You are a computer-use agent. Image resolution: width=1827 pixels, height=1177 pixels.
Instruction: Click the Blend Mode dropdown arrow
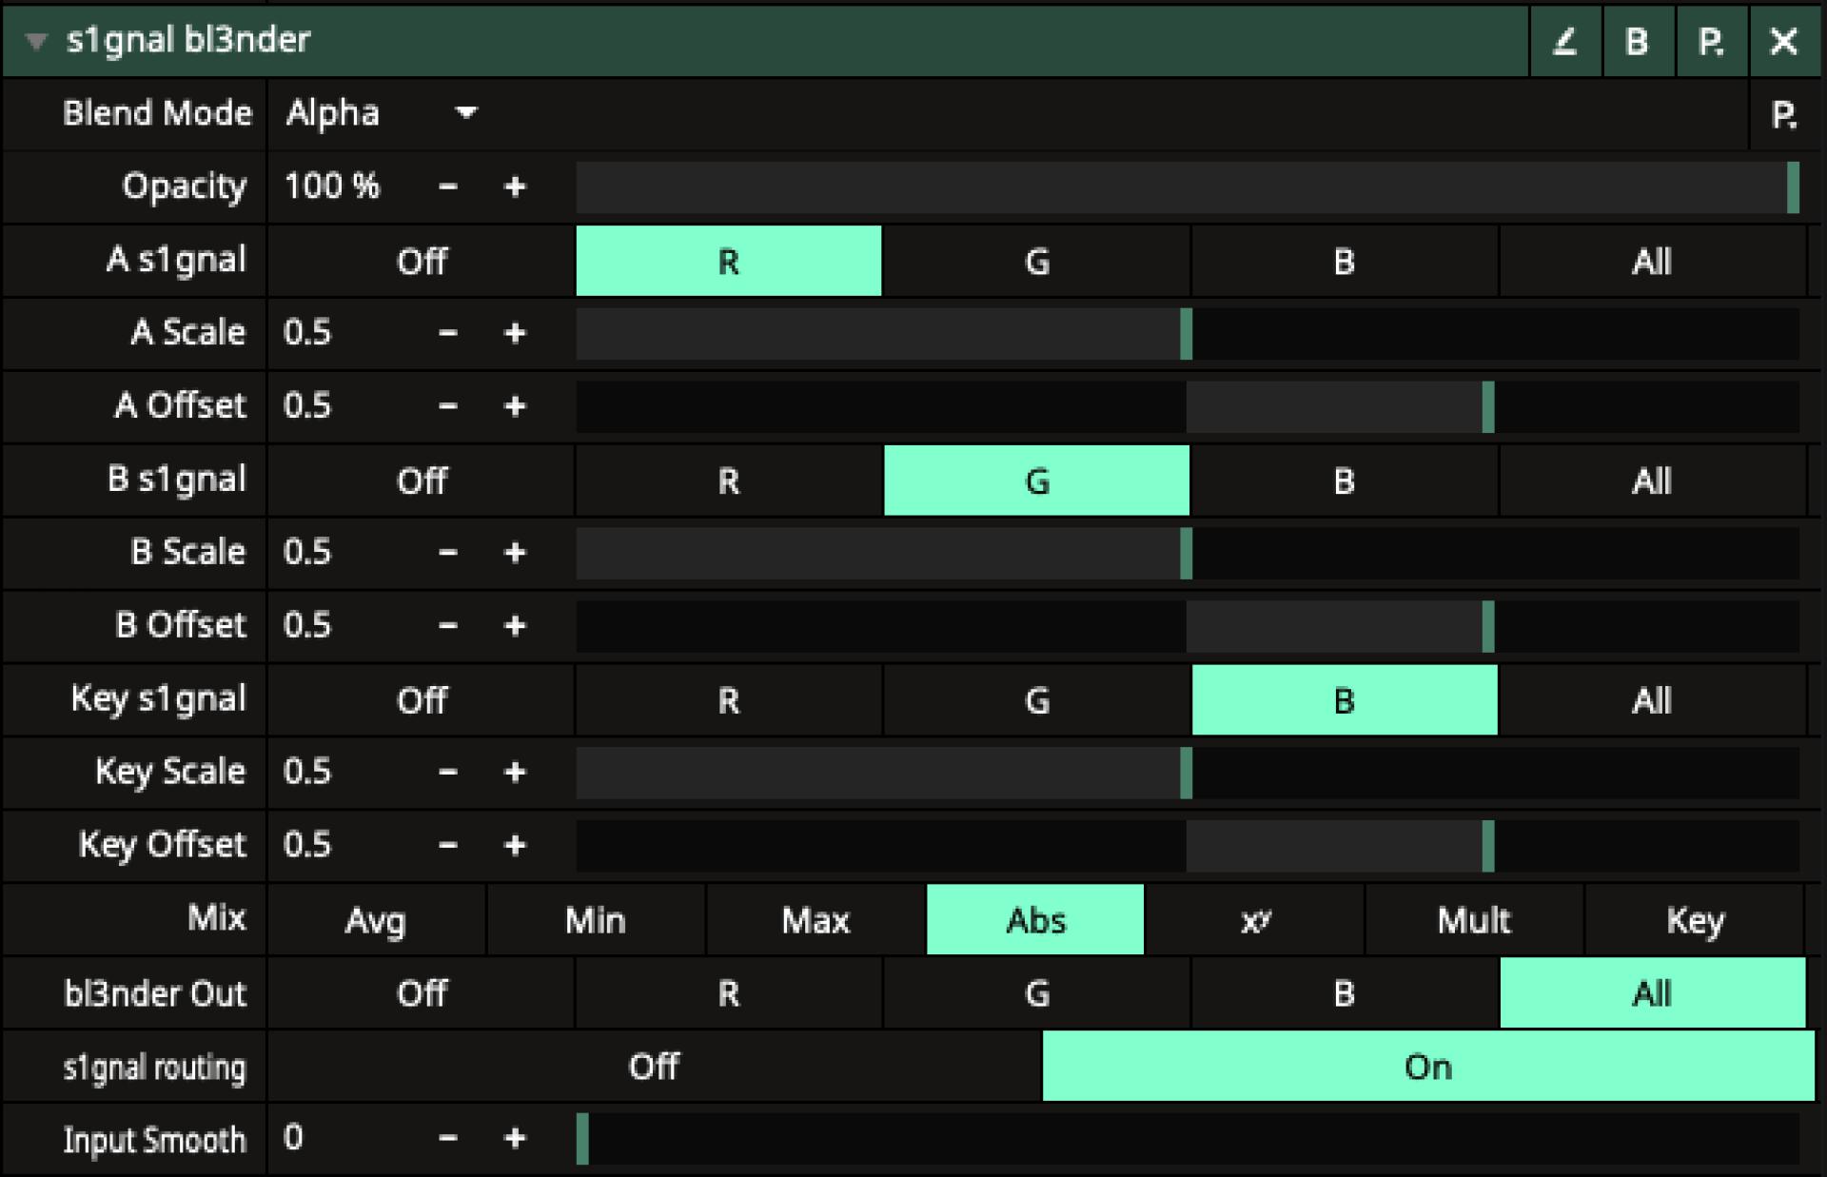point(466,113)
